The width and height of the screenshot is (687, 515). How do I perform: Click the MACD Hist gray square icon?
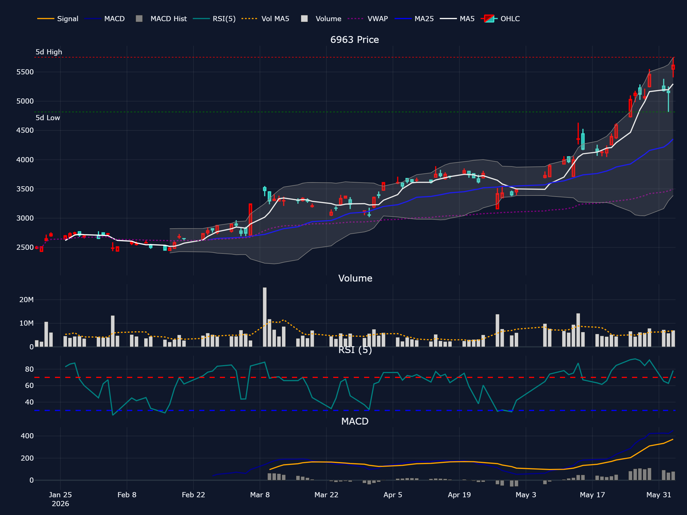click(x=139, y=19)
